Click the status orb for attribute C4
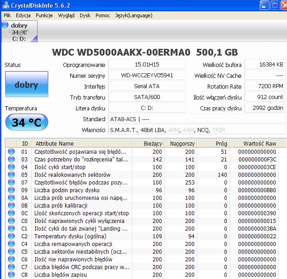This screenshot has height=279, width=287. coord(11,244)
